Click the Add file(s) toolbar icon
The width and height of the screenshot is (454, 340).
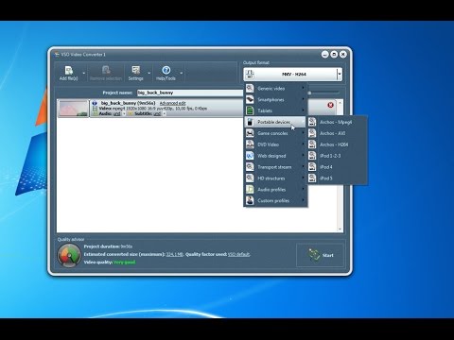(69, 70)
